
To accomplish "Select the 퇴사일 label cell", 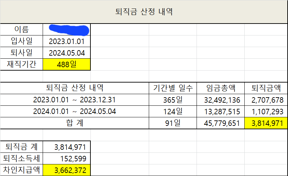I will click(x=21, y=53).
